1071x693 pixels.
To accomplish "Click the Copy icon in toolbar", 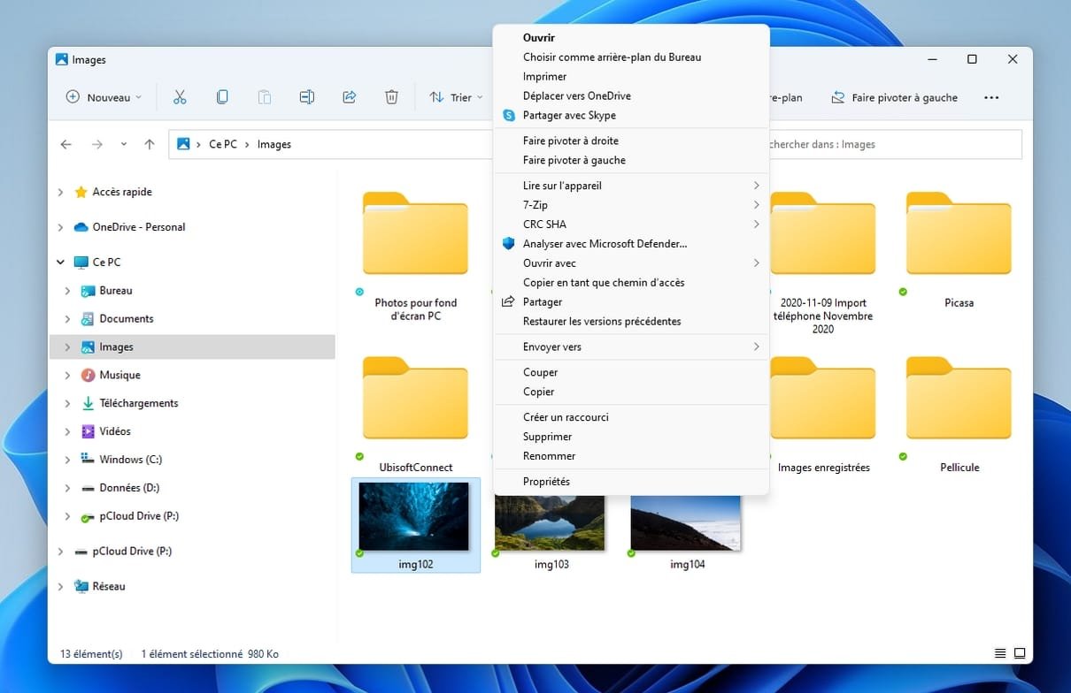I will pyautogui.click(x=222, y=97).
